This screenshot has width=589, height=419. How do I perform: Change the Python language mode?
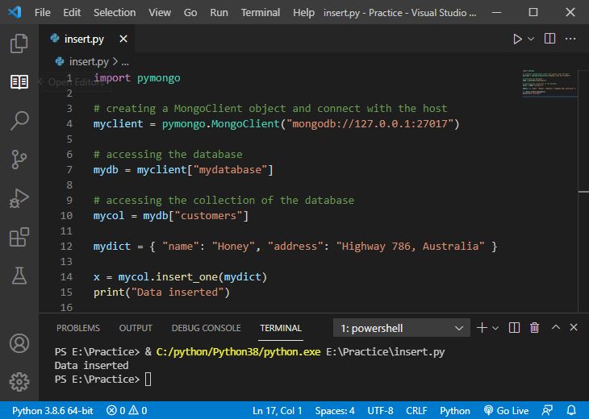point(454,410)
